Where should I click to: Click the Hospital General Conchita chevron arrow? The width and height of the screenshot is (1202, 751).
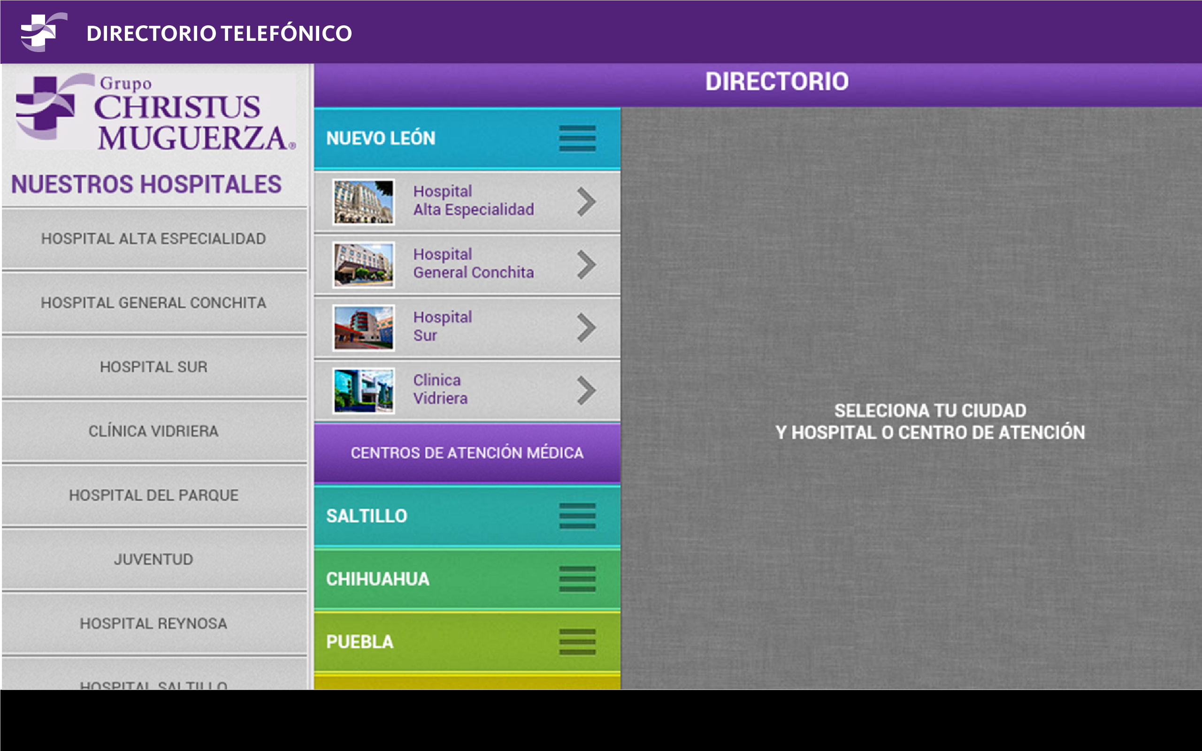[x=586, y=265]
